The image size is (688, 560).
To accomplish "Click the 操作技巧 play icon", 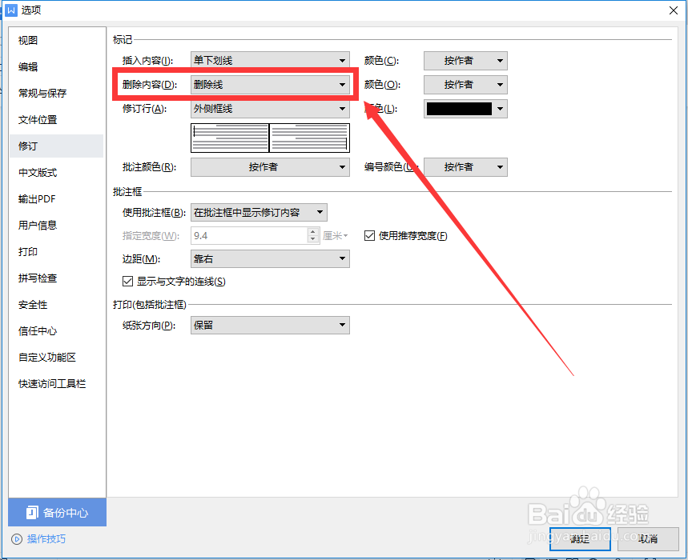I will 17,538.
